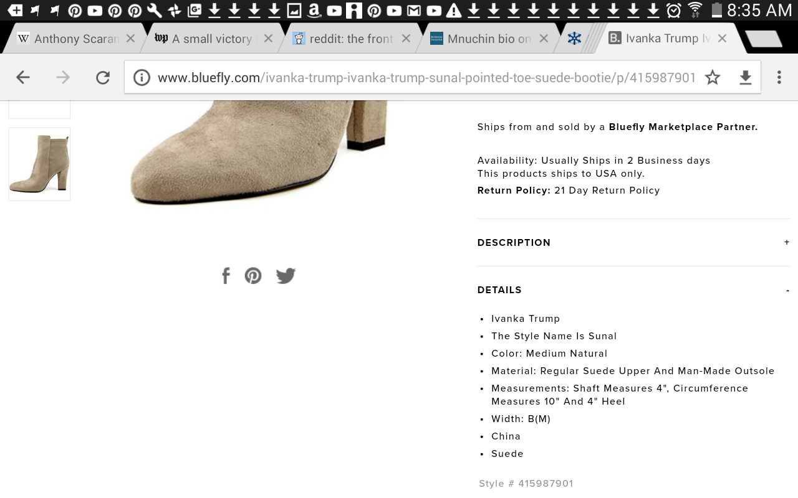Tap the Amazon notification icon

point(314,10)
